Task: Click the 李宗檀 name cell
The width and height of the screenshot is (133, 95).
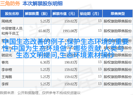Action: click(x=7, y=70)
